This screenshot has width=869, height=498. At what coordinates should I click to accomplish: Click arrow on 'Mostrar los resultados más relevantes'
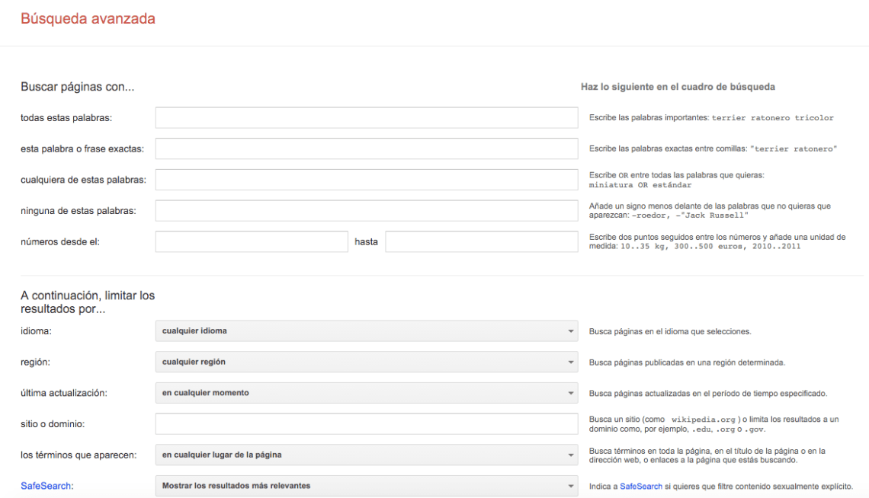570,486
